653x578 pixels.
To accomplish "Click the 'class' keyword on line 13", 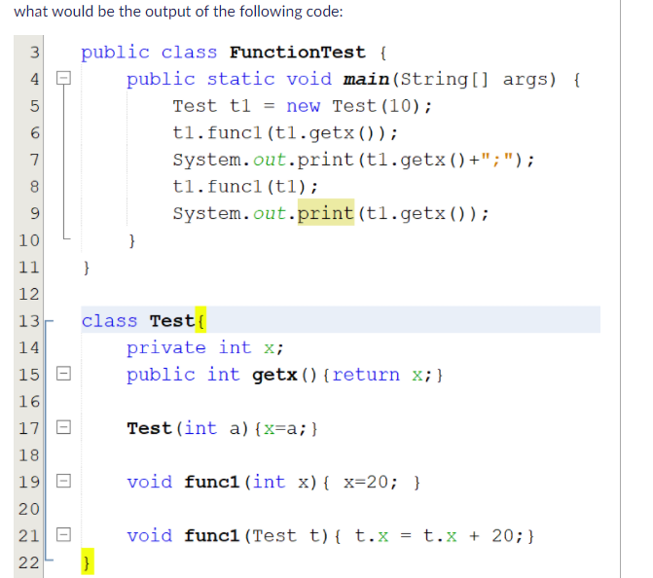I will coord(110,321).
